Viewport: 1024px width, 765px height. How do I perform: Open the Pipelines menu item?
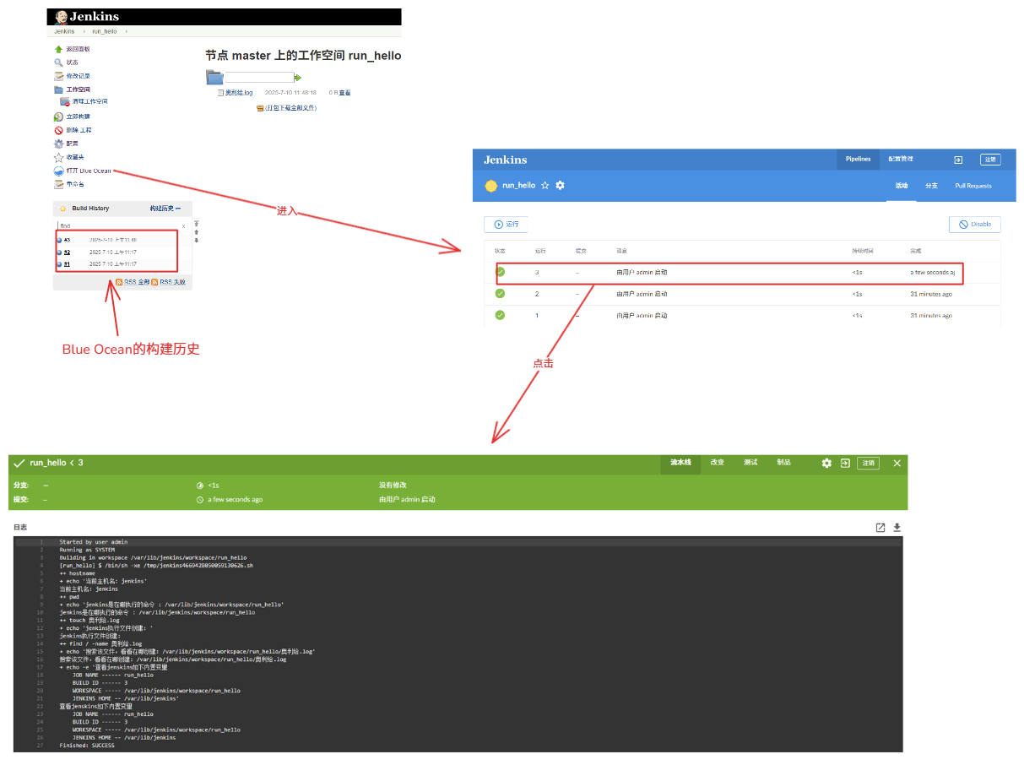859,160
